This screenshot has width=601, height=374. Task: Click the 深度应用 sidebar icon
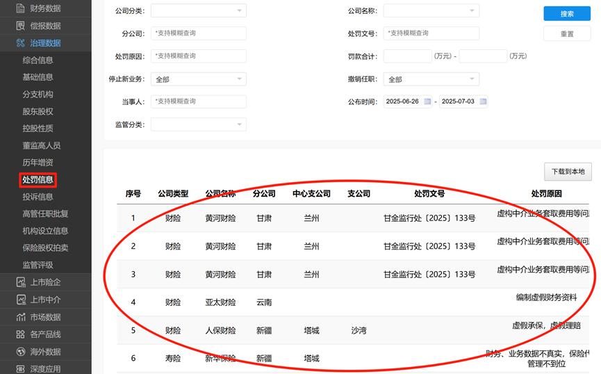pos(21,369)
